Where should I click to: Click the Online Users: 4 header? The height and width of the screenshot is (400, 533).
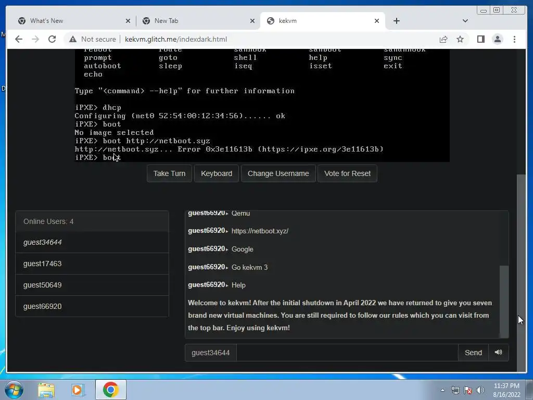pyautogui.click(x=92, y=221)
